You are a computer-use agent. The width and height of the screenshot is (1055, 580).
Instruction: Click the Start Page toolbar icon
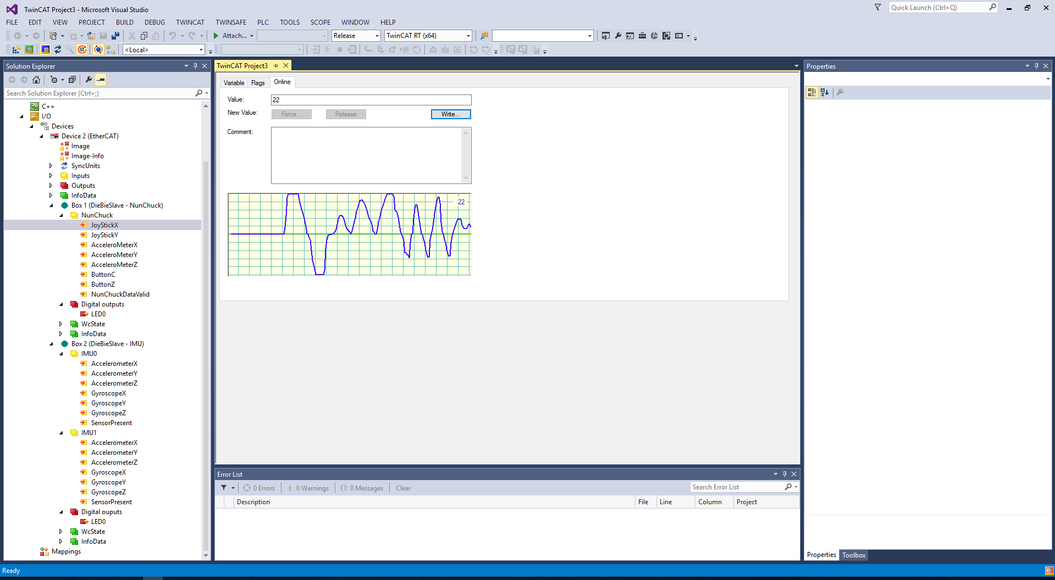pos(654,36)
